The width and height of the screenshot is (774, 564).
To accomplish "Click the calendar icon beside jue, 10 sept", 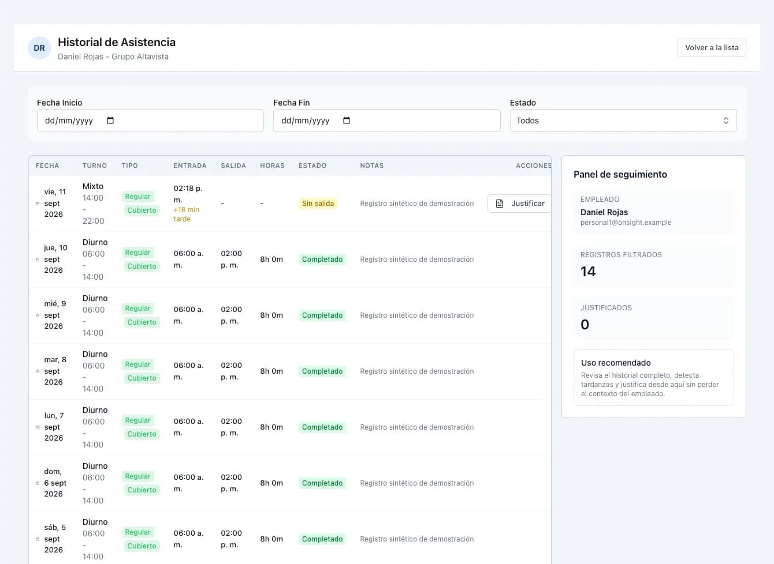I will (38, 260).
